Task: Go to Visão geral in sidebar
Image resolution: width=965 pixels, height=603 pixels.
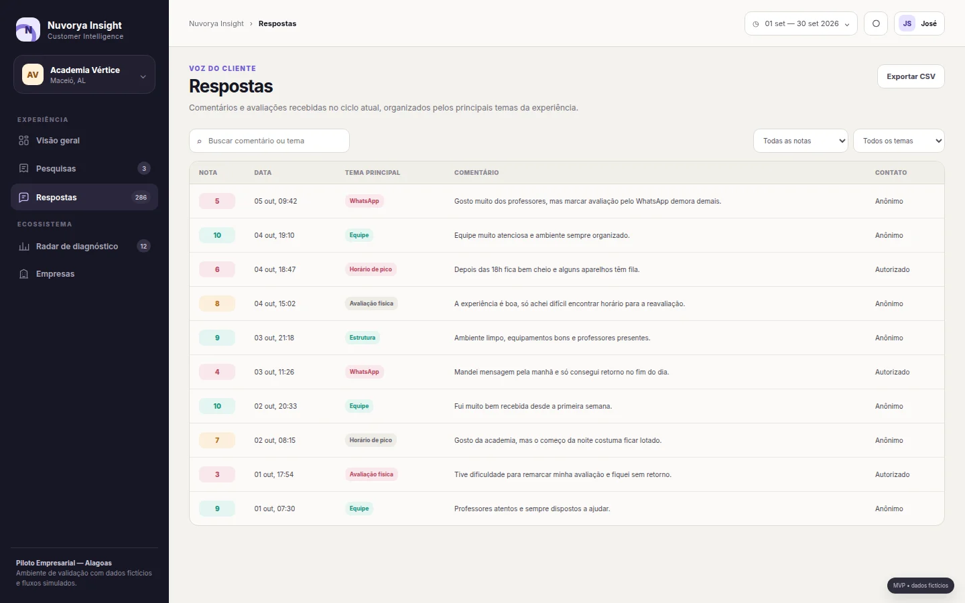Action: pyautogui.click(x=84, y=141)
